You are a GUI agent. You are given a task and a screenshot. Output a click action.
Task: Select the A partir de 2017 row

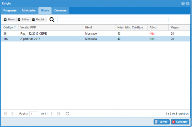coord(31,39)
